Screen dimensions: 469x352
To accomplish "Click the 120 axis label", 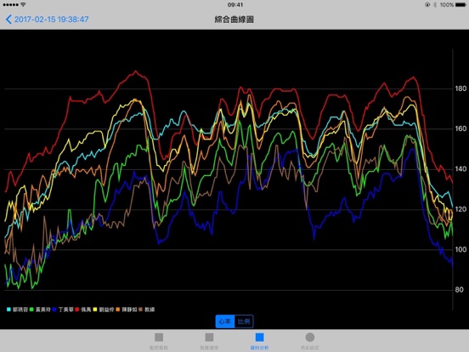I will [x=461, y=209].
